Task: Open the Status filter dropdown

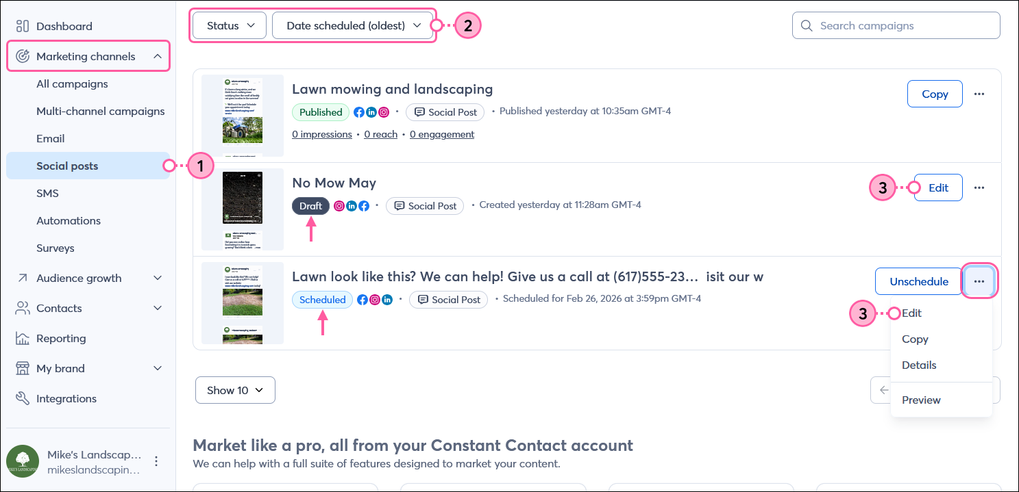Action: coord(231,25)
